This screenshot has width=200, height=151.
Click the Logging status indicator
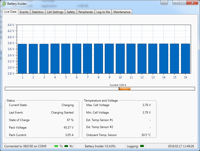click(x=142, y=146)
